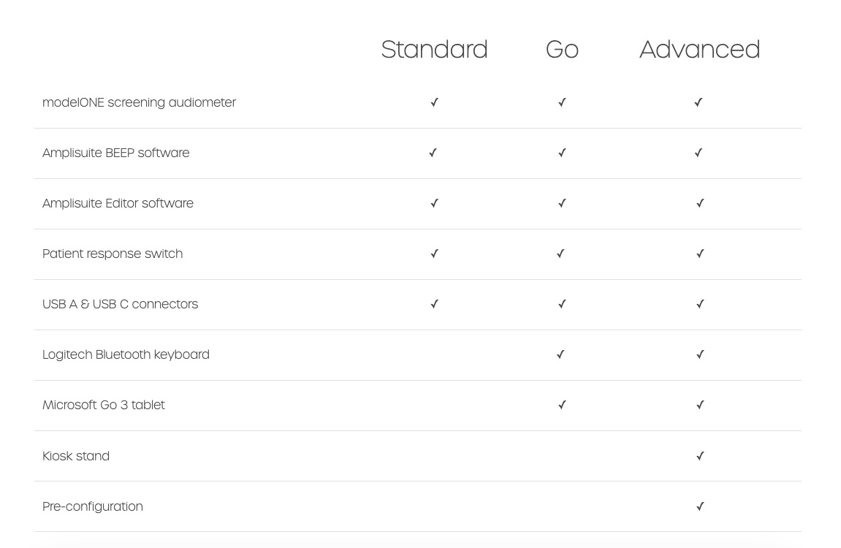Click the Go checkmark for Microsoft Go 3 tablet
This screenshot has height=548, width=841.
562,405
